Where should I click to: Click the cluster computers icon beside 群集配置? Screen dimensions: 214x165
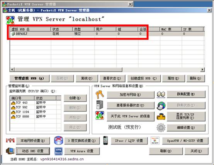click(x=161, y=94)
